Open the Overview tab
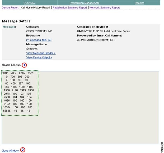The height and width of the screenshot is (153, 164). point(29,3)
